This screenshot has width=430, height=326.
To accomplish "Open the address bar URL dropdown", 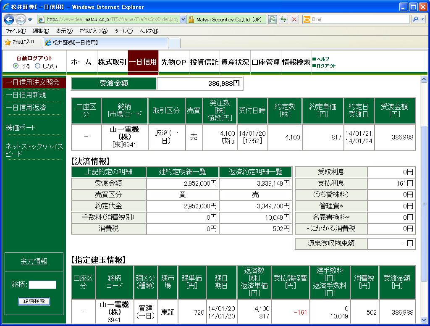I will (183, 19).
